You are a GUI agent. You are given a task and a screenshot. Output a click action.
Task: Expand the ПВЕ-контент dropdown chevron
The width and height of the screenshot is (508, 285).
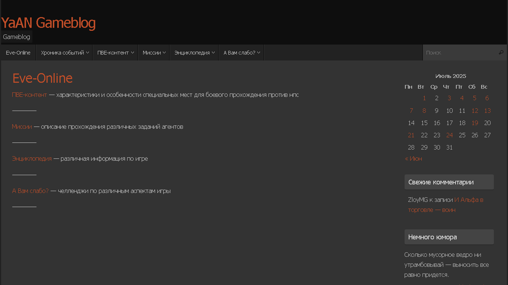pos(132,53)
